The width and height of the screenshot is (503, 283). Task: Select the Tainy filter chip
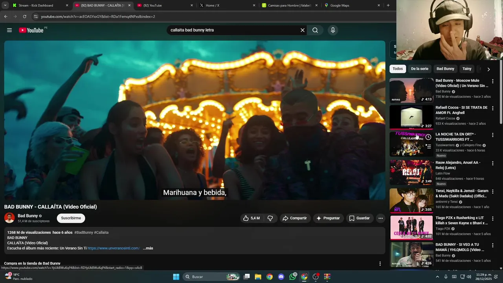click(x=467, y=69)
